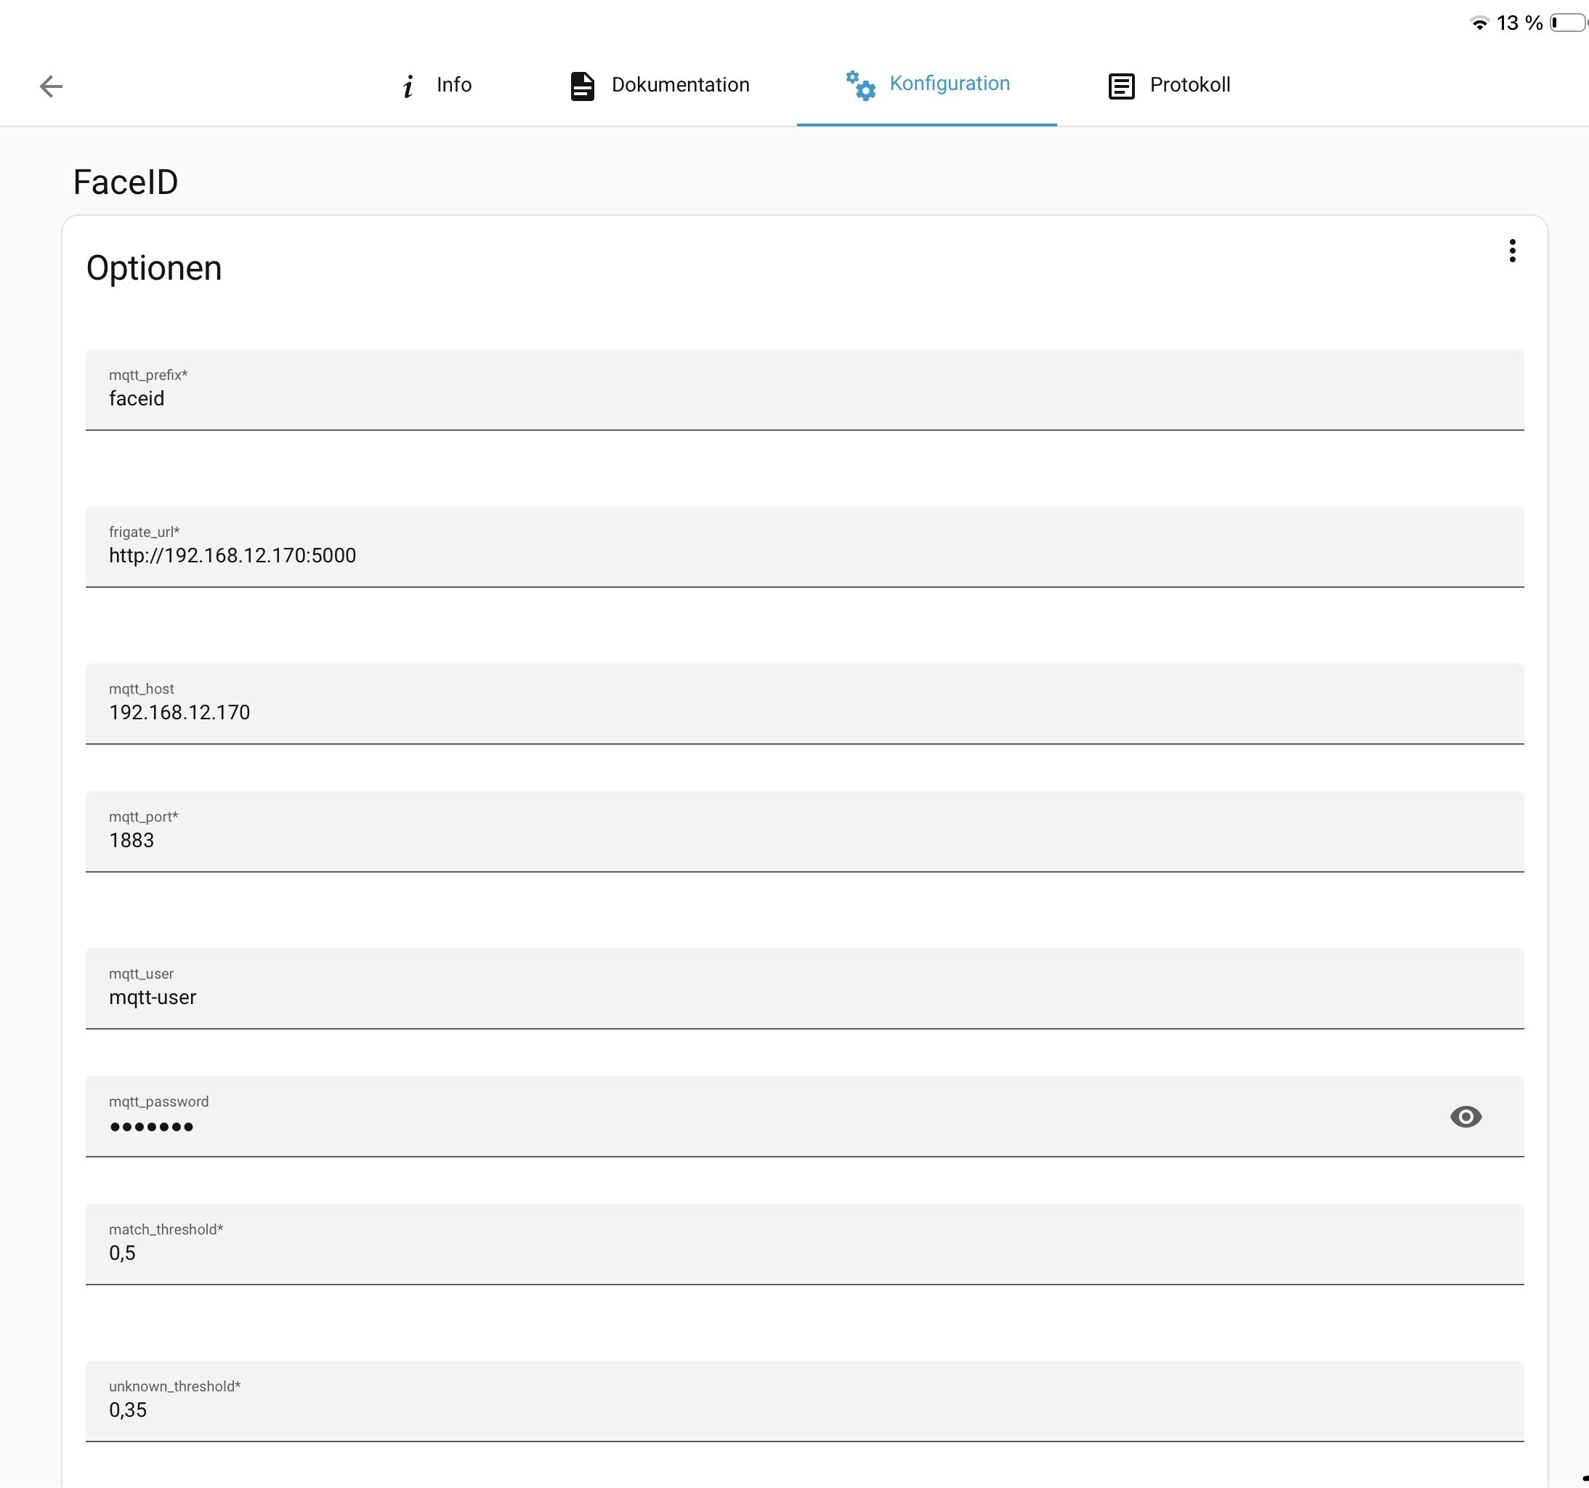Image resolution: width=1589 pixels, height=1488 pixels.
Task: Tap the Wi-Fi status icon
Action: [1479, 23]
